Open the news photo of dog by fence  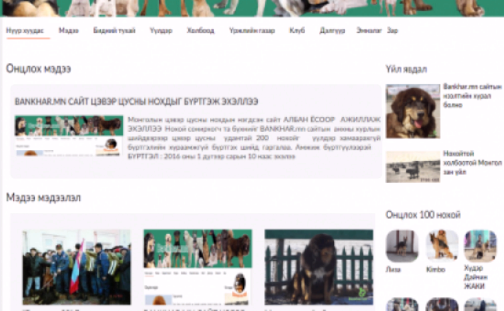319,267
